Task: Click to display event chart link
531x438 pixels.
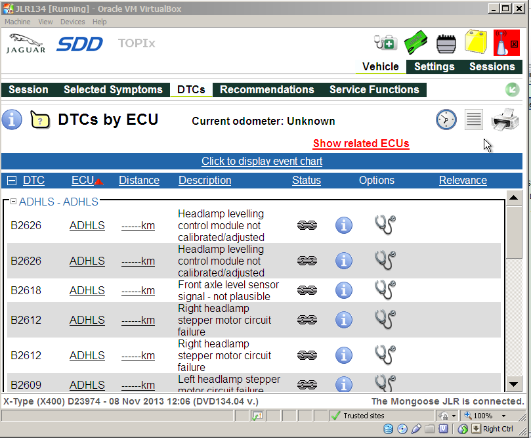Action: point(262,161)
